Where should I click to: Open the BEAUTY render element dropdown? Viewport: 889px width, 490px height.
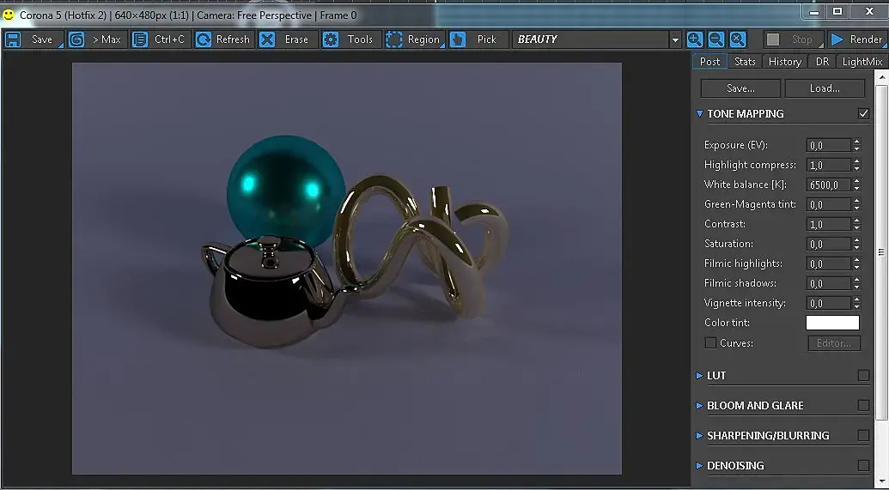tap(674, 39)
